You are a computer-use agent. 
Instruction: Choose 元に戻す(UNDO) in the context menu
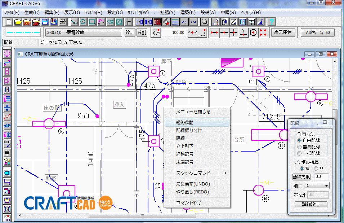197,184
